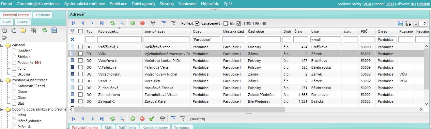The height and width of the screenshot is (129, 431).
Task: Click the funnel icon in grid header corner
Action: tap(72, 31)
